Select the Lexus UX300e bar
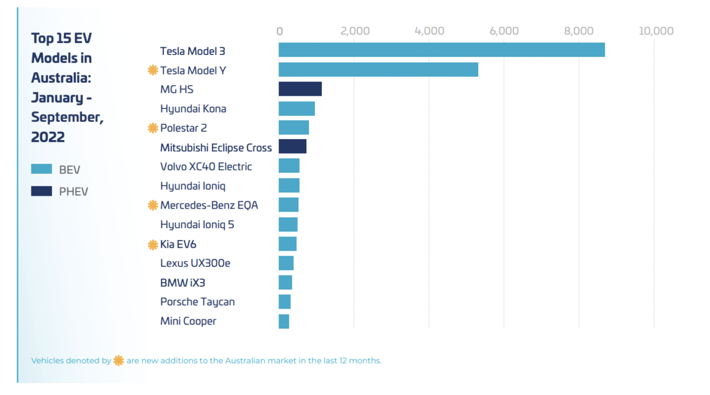 pyautogui.click(x=286, y=263)
